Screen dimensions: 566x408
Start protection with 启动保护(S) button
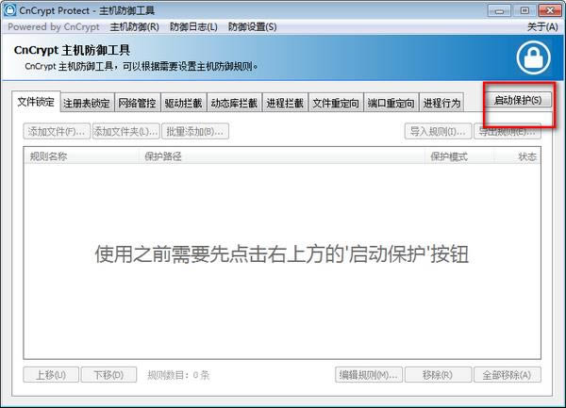518,100
